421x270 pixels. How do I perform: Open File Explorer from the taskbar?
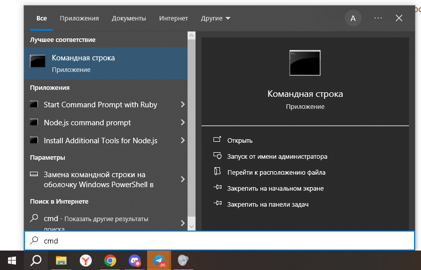point(61,261)
